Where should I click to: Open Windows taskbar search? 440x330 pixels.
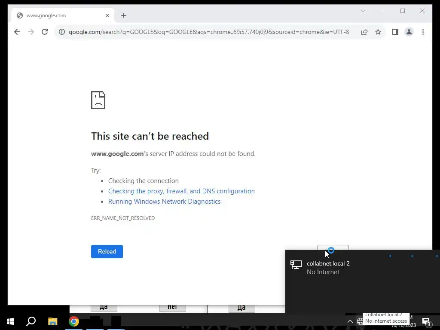pyautogui.click(x=31, y=321)
